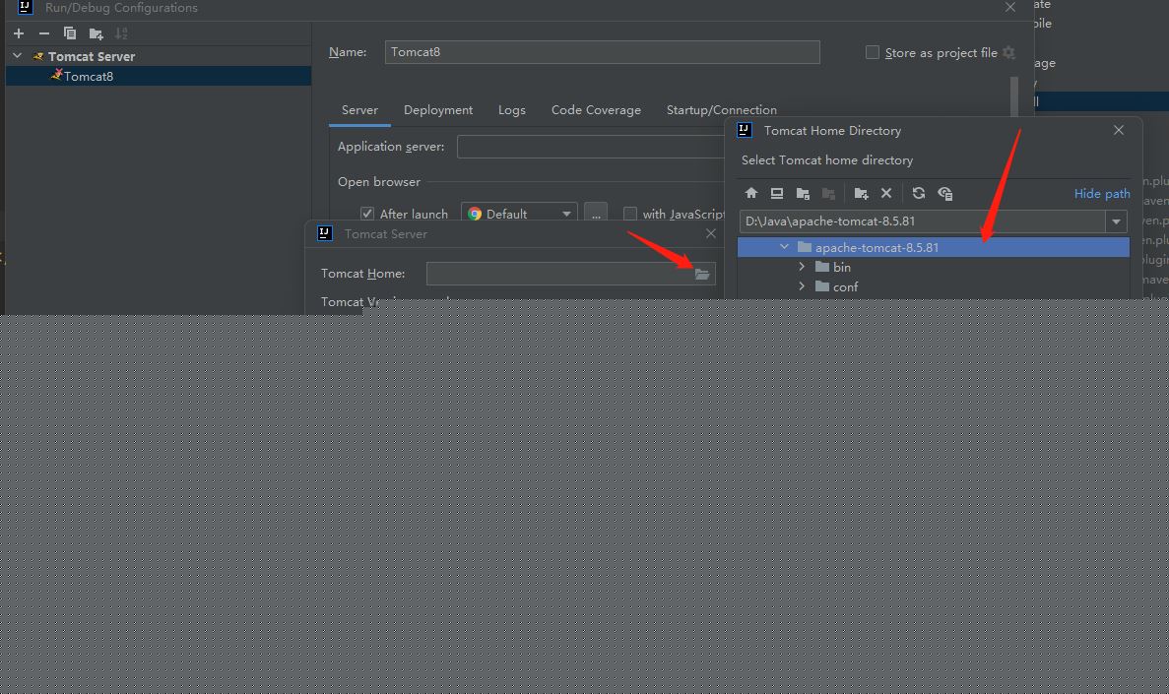Close the Run/Debug Configurations window

point(1010,8)
